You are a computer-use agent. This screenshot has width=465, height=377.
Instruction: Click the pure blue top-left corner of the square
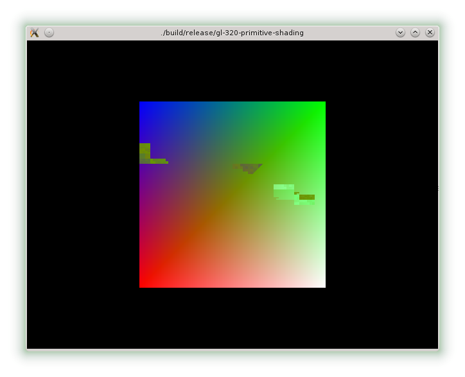point(143,105)
